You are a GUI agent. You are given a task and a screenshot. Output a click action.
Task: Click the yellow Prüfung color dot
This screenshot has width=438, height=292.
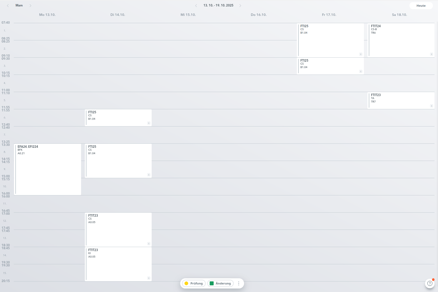click(186, 283)
